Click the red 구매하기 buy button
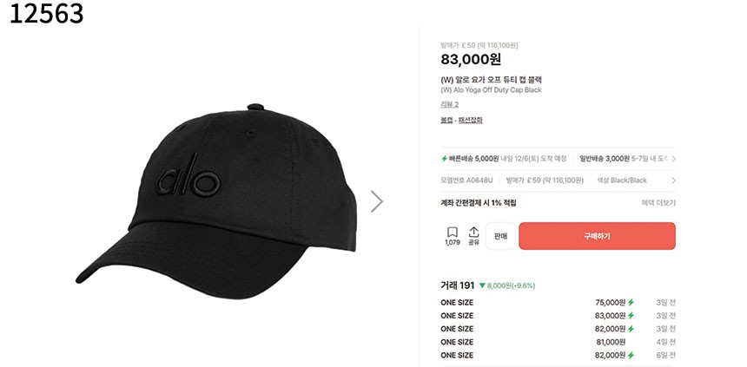Image resolution: width=747 pixels, height=367 pixels. tap(597, 236)
